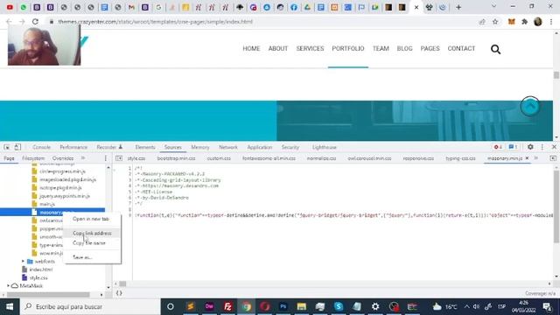Open the Recorder tab
The image size is (560, 315).
point(109,147)
